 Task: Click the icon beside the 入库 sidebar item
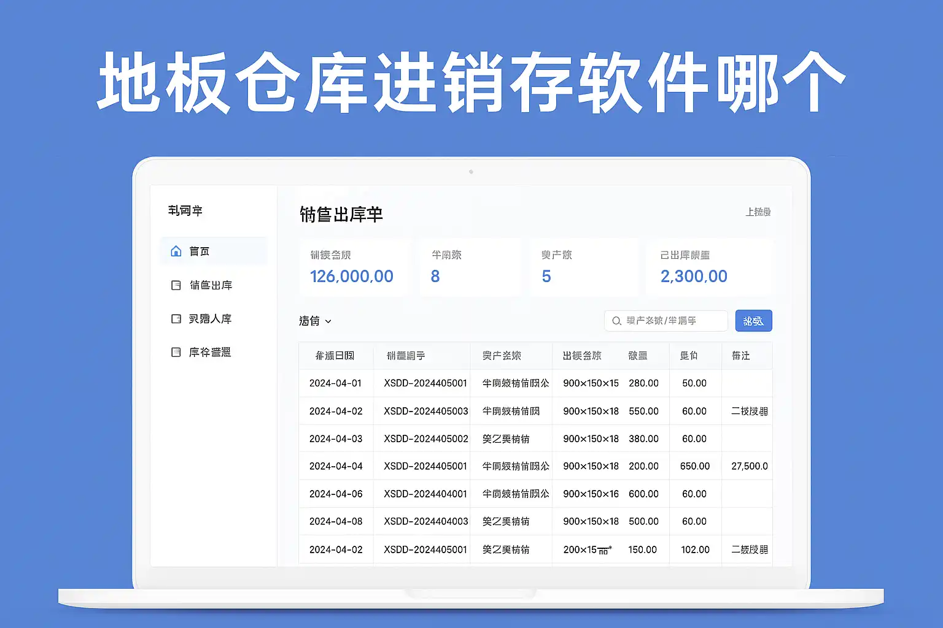coord(176,319)
